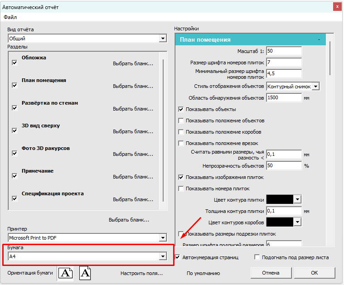
Task: Enable Показывать номера плиток checkbox
Action: click(181, 188)
